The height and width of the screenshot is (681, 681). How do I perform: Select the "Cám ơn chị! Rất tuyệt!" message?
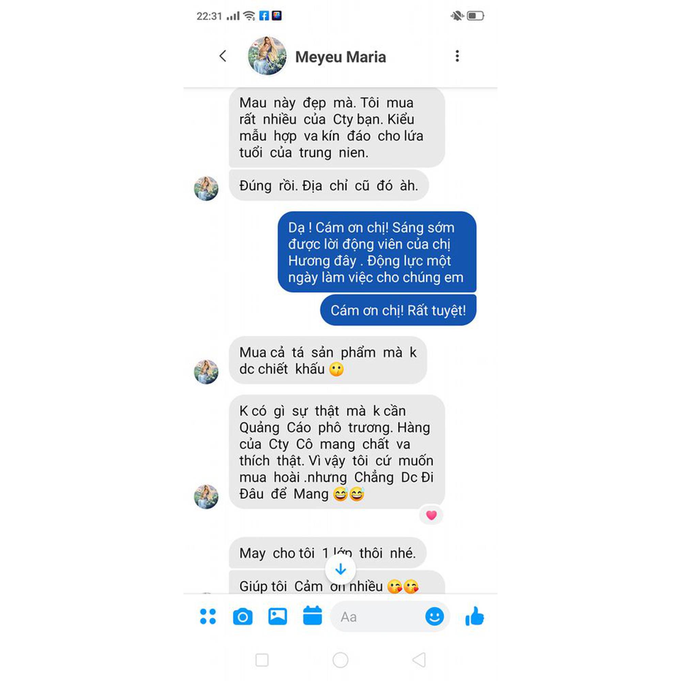[398, 310]
